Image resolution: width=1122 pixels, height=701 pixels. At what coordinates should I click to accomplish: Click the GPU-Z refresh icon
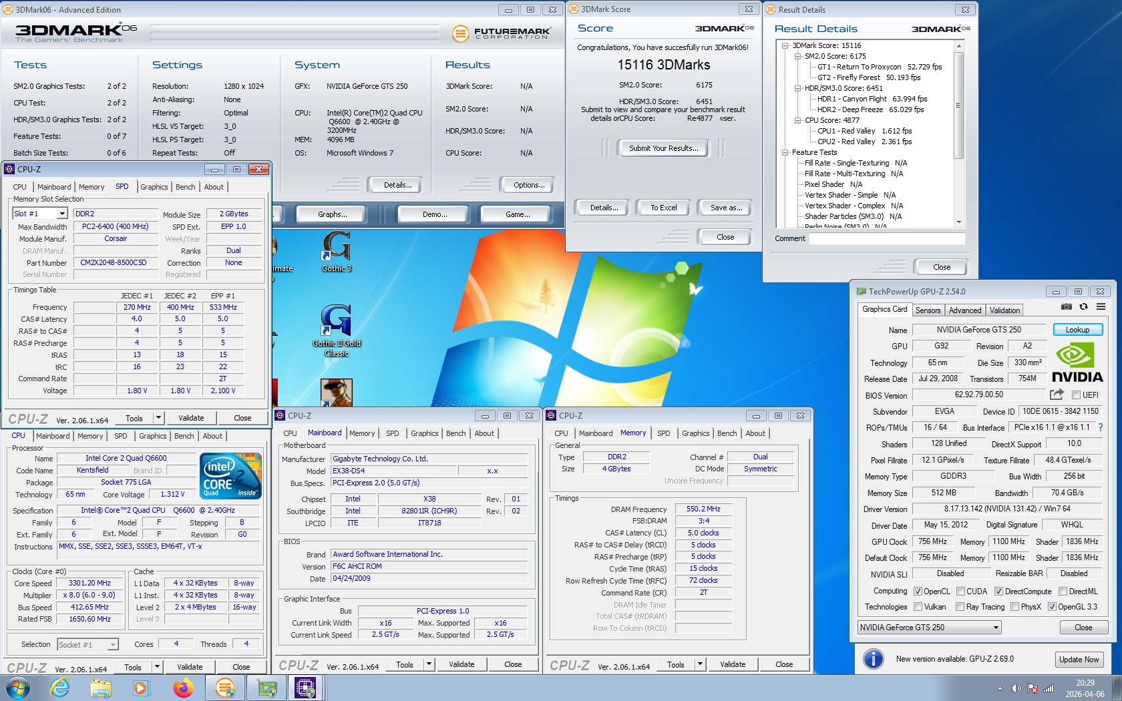click(1083, 307)
